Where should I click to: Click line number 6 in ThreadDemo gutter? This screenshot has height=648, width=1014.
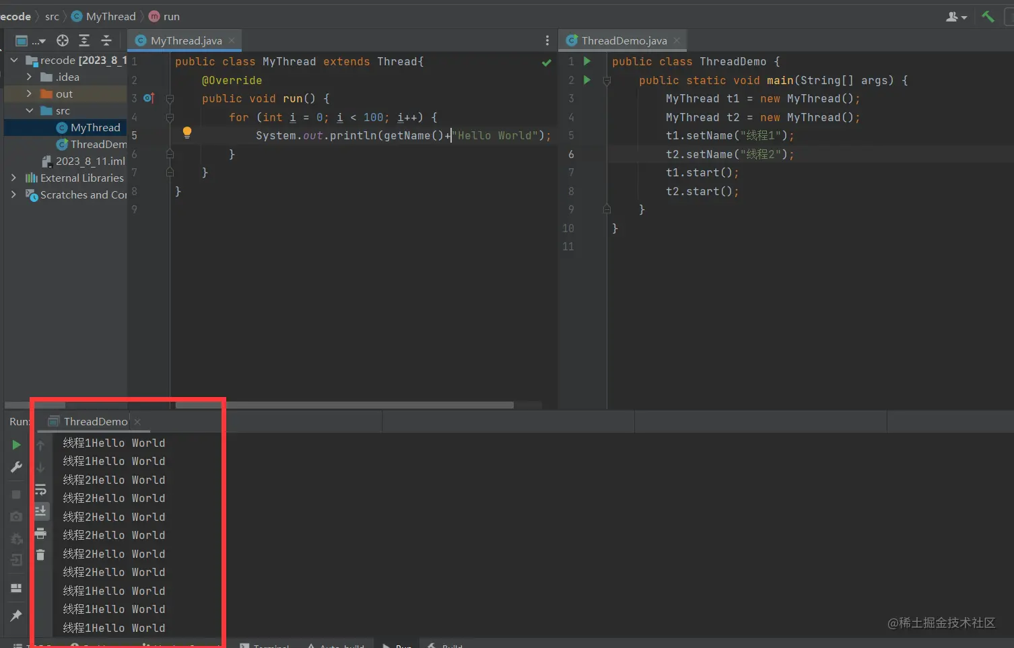tap(571, 154)
